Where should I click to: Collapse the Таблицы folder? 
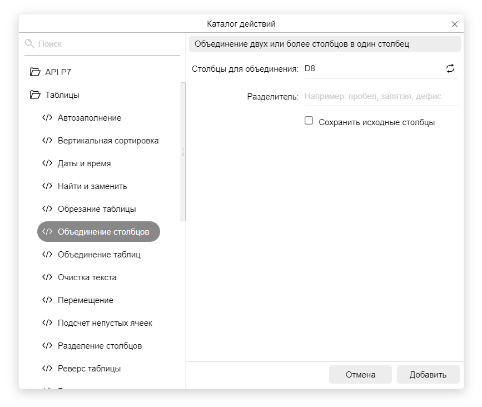(x=36, y=95)
